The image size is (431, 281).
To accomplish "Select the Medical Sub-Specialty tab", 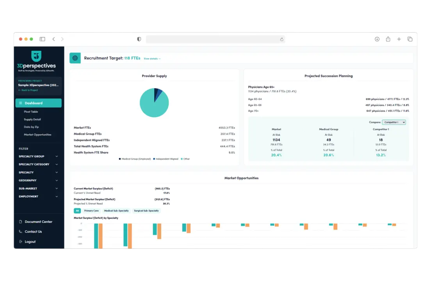I will (116, 211).
